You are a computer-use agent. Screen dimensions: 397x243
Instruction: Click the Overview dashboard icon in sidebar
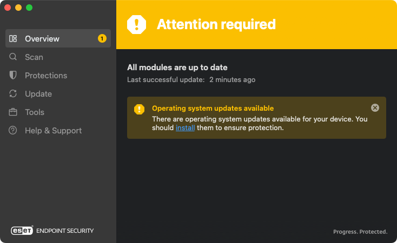13,39
